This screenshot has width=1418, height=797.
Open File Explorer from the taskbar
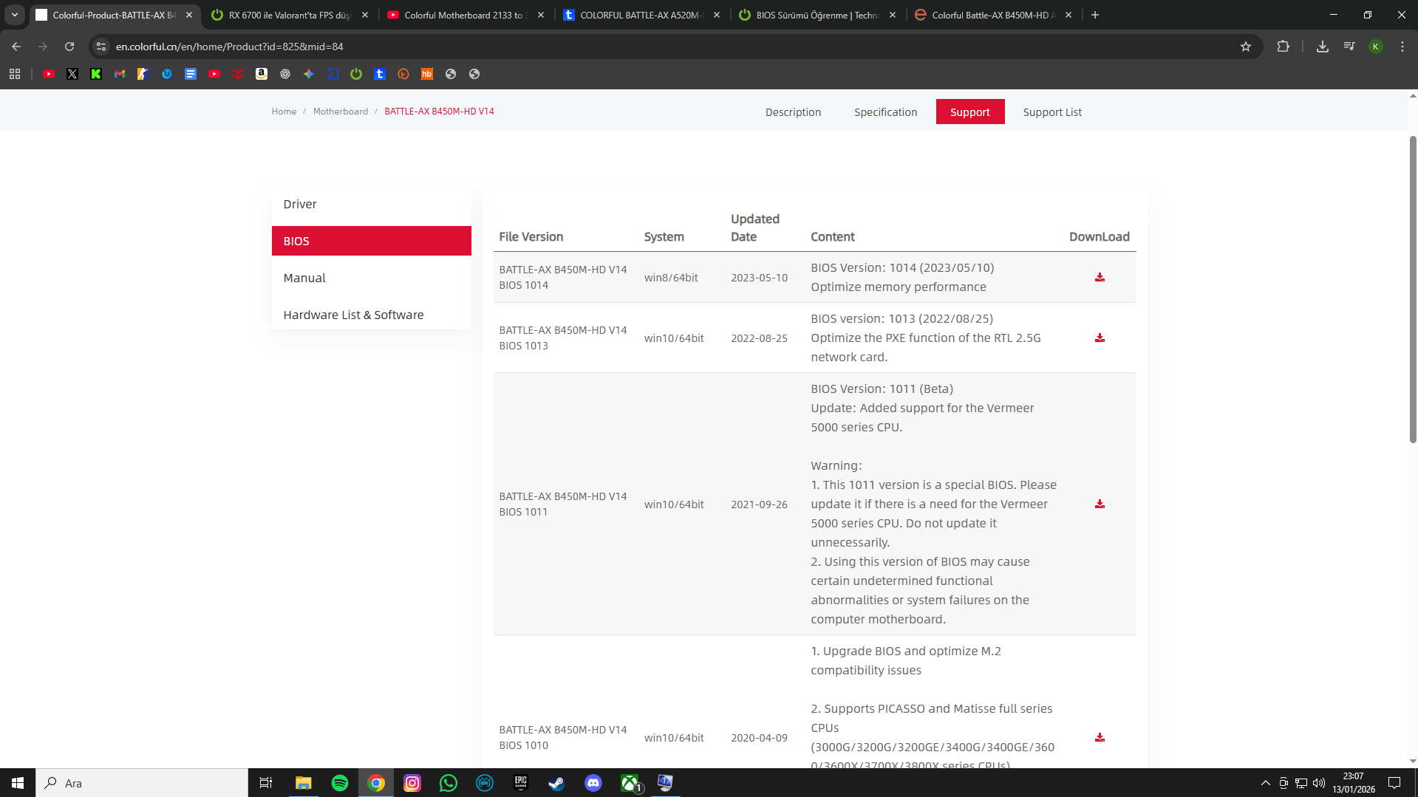(x=304, y=783)
